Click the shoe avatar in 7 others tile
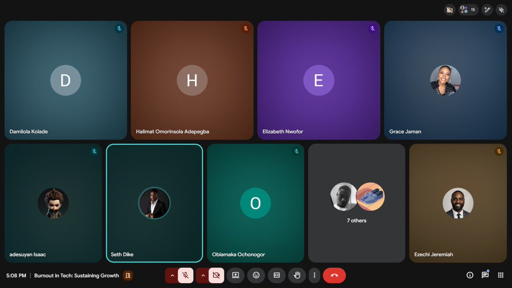Screen dimensions: 512x288 point(370,197)
